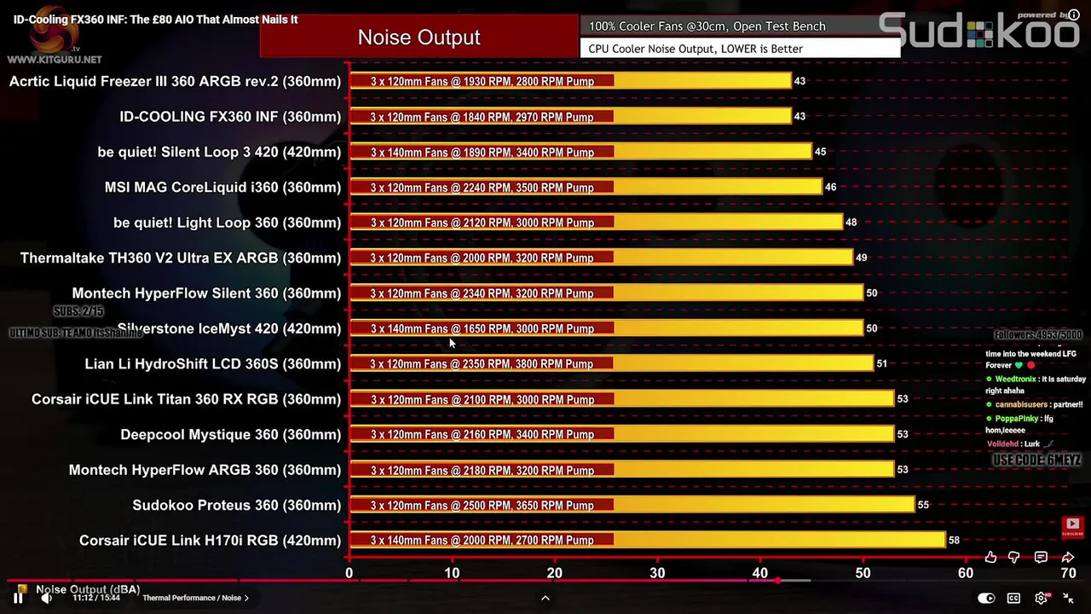Image resolution: width=1091 pixels, height=614 pixels.
Task: Click the 45 value on Silent Loop bar
Action: [x=820, y=152]
